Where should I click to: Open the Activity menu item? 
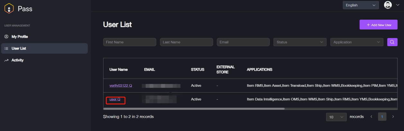point(17,60)
